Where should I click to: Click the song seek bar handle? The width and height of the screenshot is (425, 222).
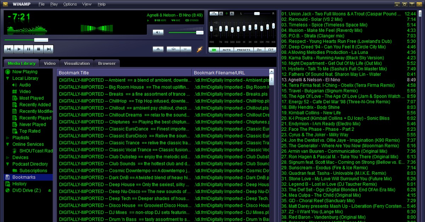pos(41,40)
